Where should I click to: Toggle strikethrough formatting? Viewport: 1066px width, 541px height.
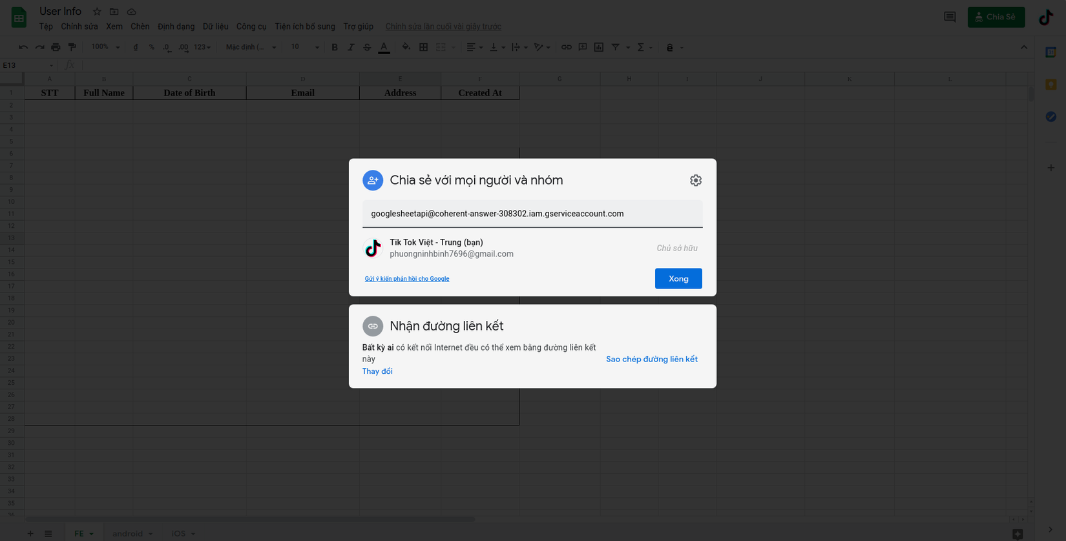click(367, 47)
